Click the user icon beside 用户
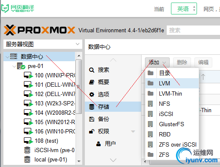This screenshot has width=220, height=167. pos(98,144)
